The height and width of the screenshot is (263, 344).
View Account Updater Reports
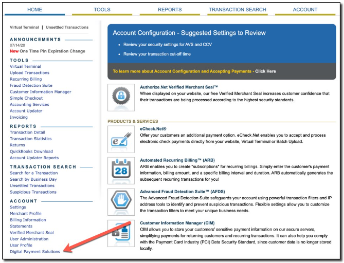(34, 158)
